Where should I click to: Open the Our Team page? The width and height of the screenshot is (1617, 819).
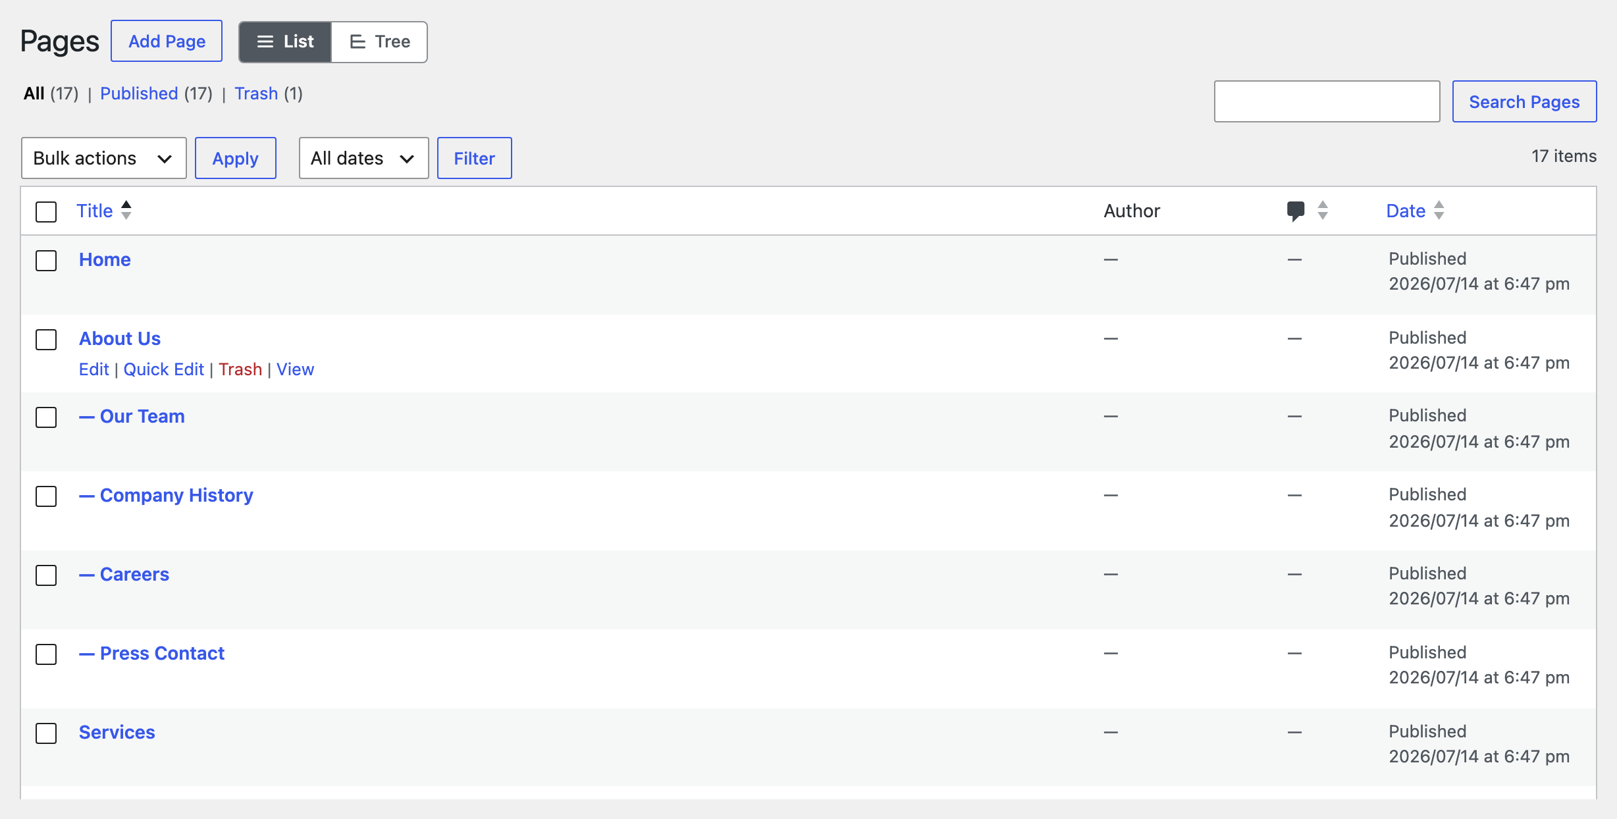coord(132,416)
